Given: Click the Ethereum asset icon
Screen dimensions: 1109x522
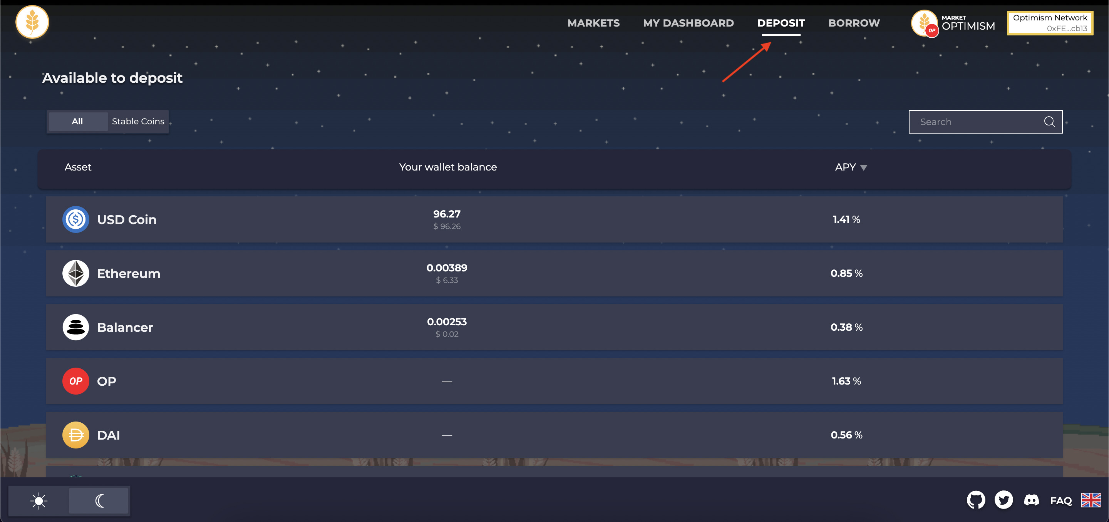Looking at the screenshot, I should 75,273.
